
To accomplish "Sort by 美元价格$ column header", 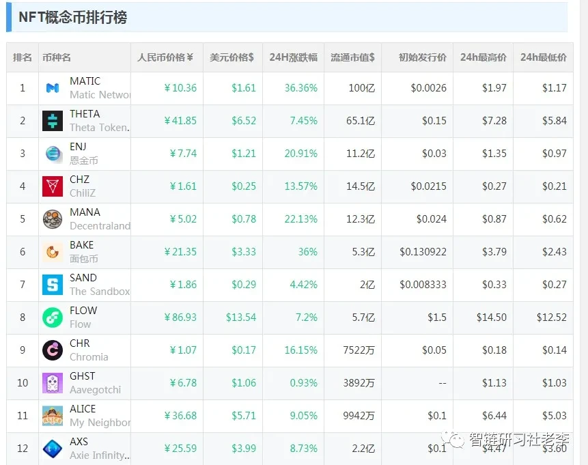I will [x=232, y=57].
